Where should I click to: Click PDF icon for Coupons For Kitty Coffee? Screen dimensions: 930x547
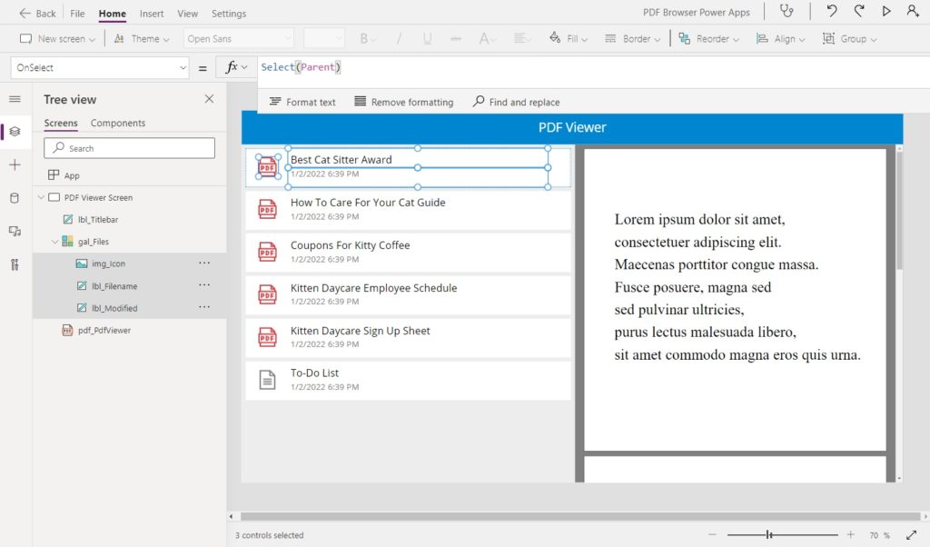coord(268,252)
